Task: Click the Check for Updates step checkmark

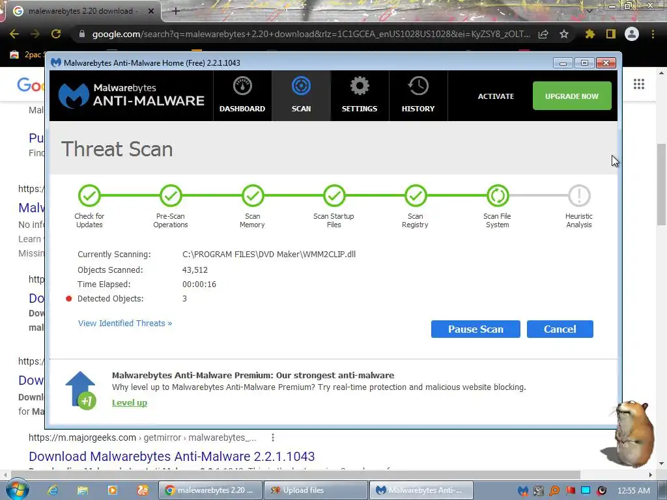Action: click(x=89, y=195)
